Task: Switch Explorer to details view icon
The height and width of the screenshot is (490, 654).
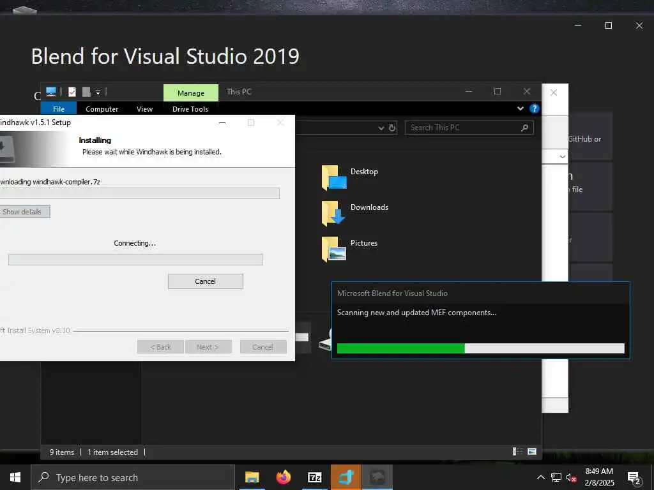Action: click(517, 451)
